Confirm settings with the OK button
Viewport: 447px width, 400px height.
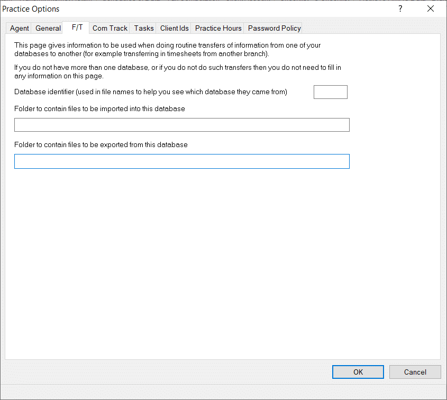click(x=358, y=372)
